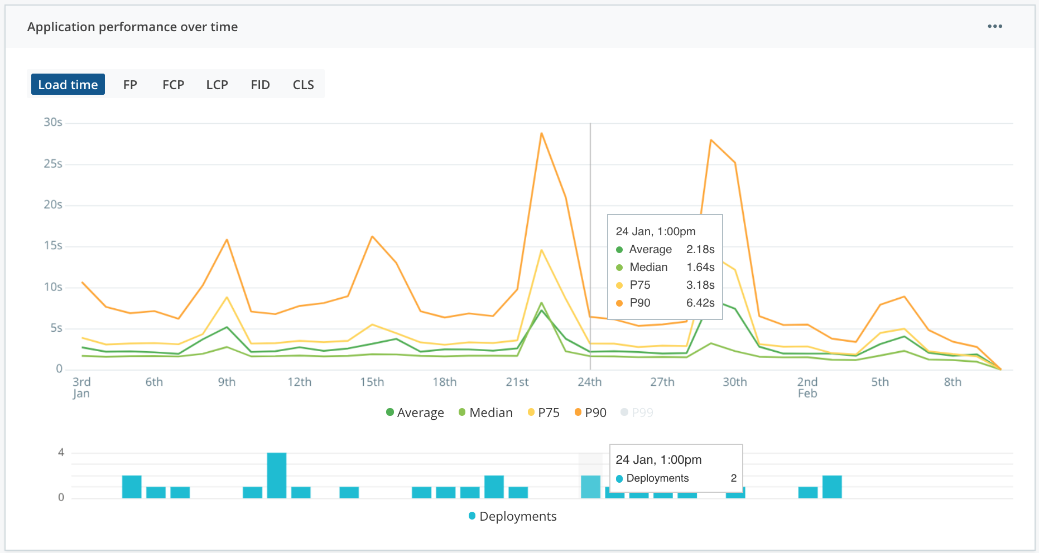Open the chart options ellipsis menu
Screen dimensions: 1039x553
tap(995, 26)
